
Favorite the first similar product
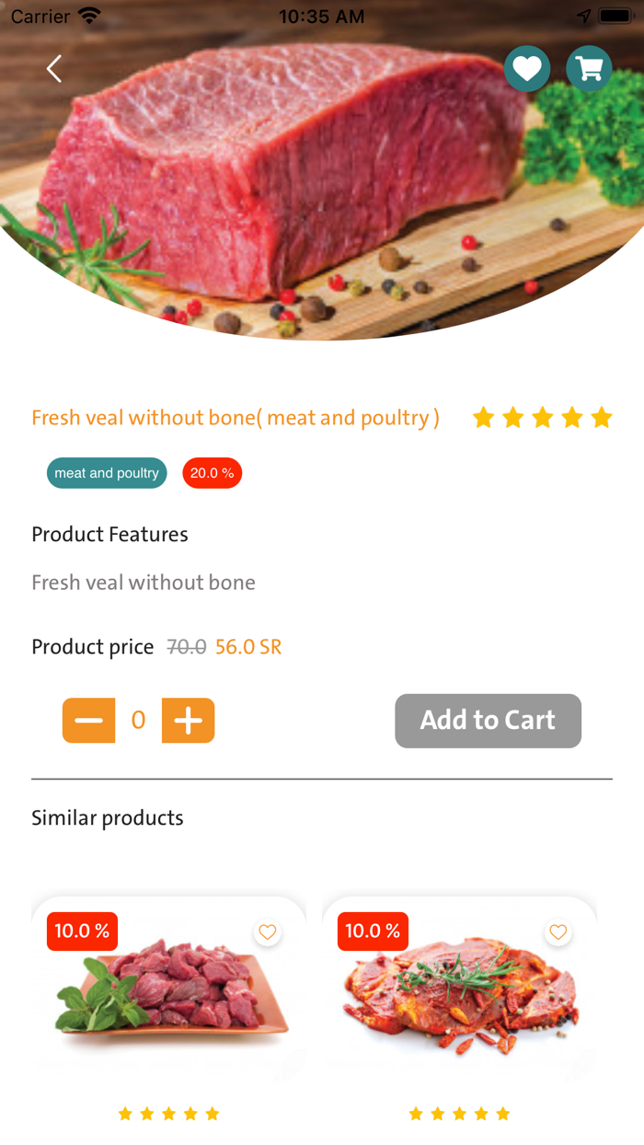point(267,932)
